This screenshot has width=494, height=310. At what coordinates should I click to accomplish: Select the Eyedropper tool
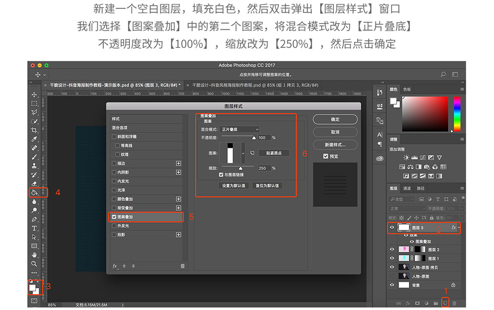point(34,139)
